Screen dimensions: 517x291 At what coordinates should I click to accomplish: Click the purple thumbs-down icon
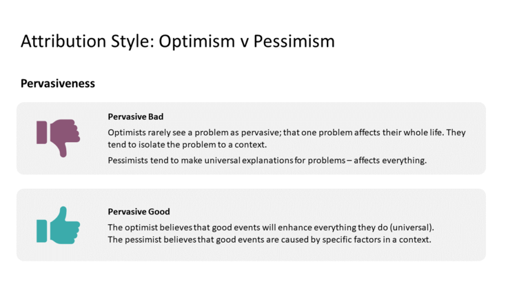tap(58, 138)
